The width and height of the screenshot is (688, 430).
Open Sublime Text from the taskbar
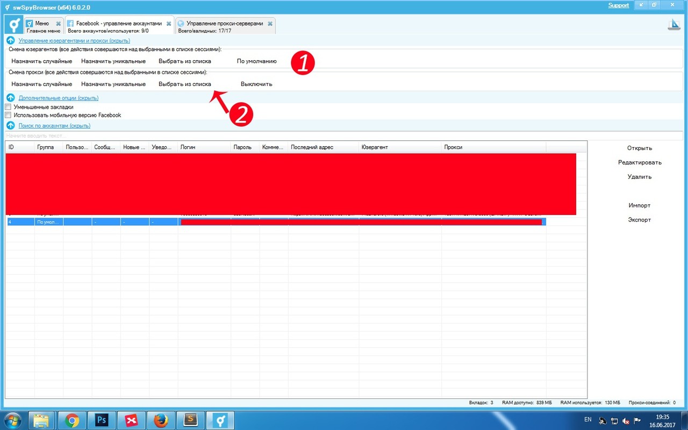190,420
